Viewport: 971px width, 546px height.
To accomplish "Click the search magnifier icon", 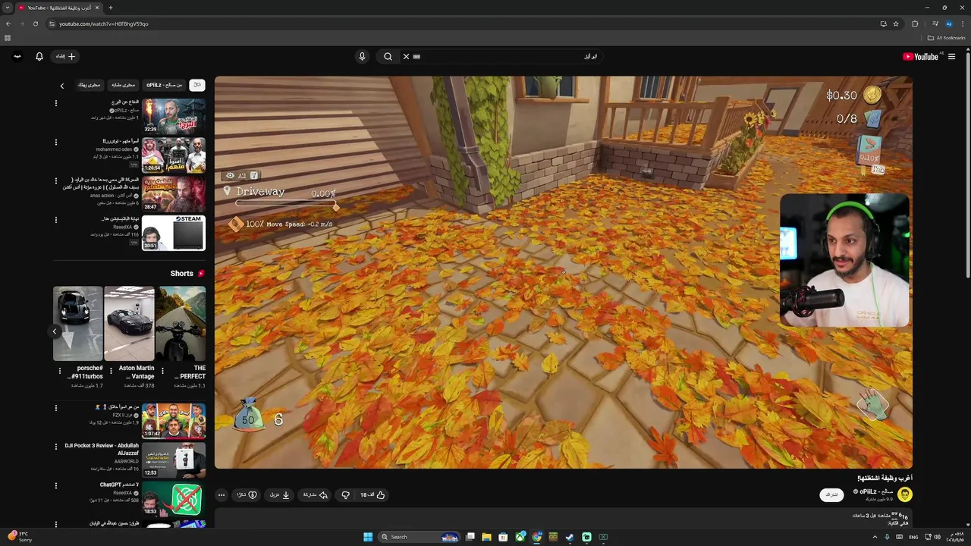I will tap(388, 56).
